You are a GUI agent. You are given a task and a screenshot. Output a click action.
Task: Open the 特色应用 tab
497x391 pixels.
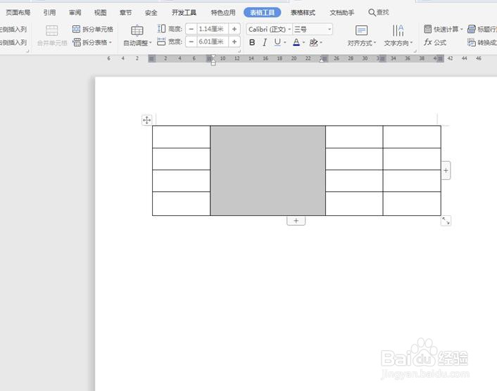point(223,13)
